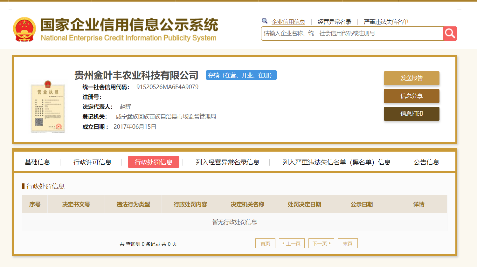Viewport: 477px width, 267px height.
Task: Click the 行政处罚内容 column header
Action: click(x=190, y=204)
